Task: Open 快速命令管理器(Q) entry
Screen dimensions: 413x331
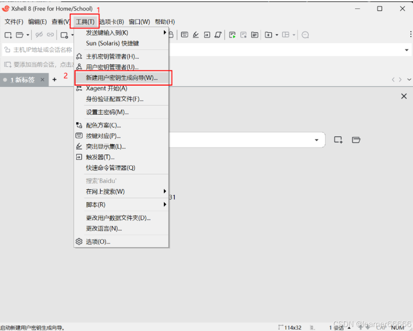Action: [x=121, y=168]
